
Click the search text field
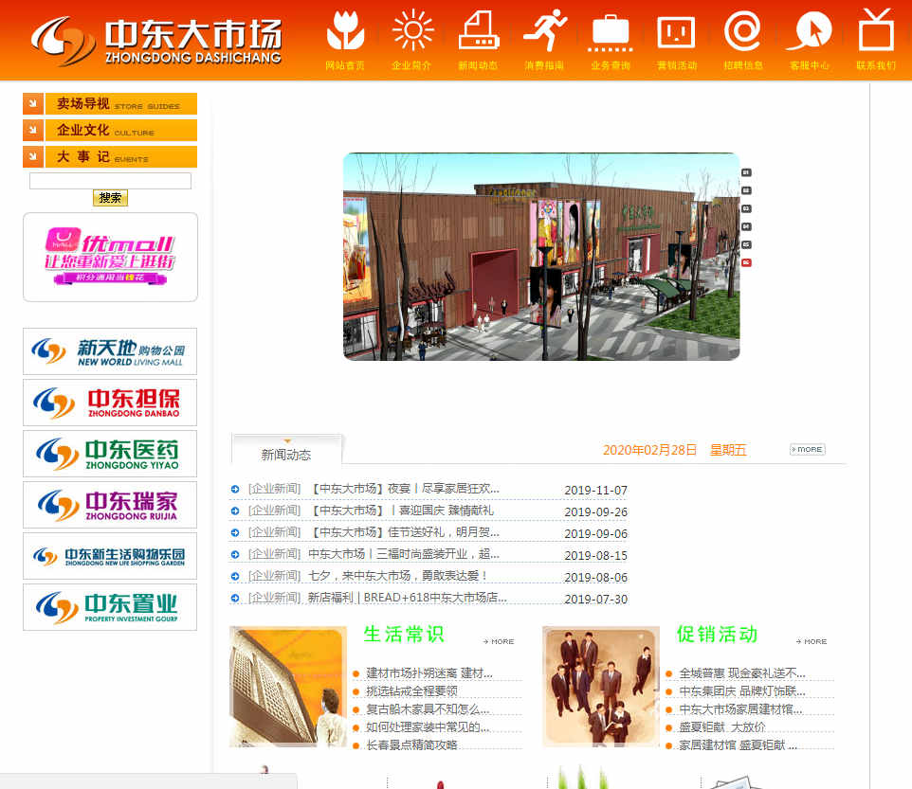point(111,181)
